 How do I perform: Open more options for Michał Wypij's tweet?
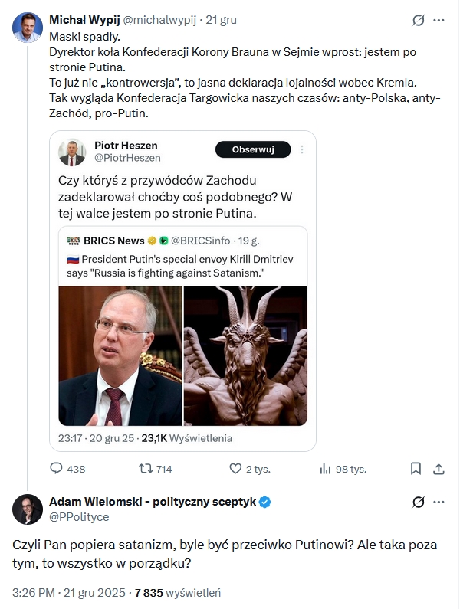tap(439, 21)
